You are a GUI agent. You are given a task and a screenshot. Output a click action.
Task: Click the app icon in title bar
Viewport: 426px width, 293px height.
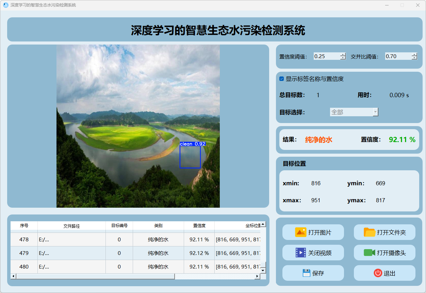point(5,5)
